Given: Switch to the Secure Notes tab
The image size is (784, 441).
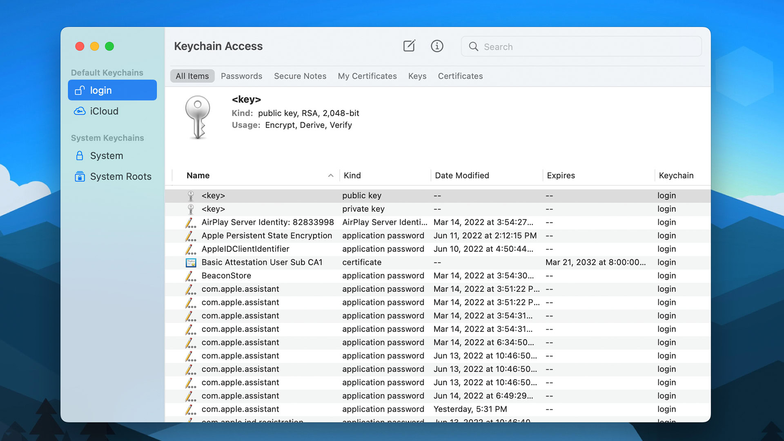Looking at the screenshot, I should click(300, 76).
